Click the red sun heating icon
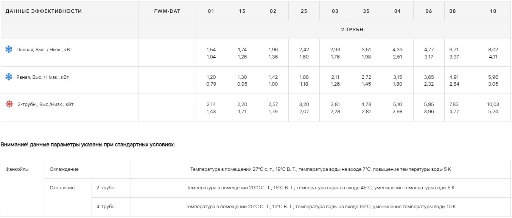This screenshot has height=218, width=512. click(9, 104)
